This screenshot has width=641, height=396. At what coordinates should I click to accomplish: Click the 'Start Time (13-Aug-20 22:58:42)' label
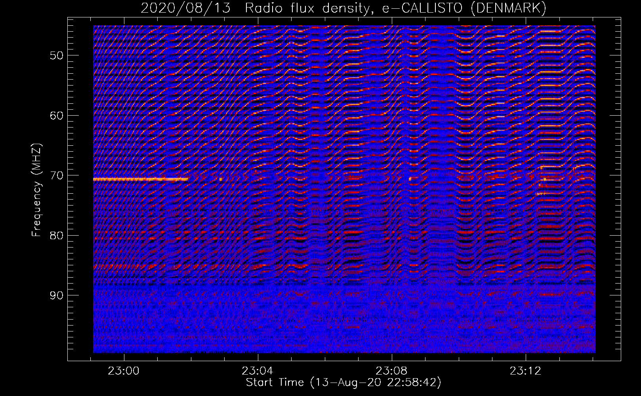pos(343,383)
